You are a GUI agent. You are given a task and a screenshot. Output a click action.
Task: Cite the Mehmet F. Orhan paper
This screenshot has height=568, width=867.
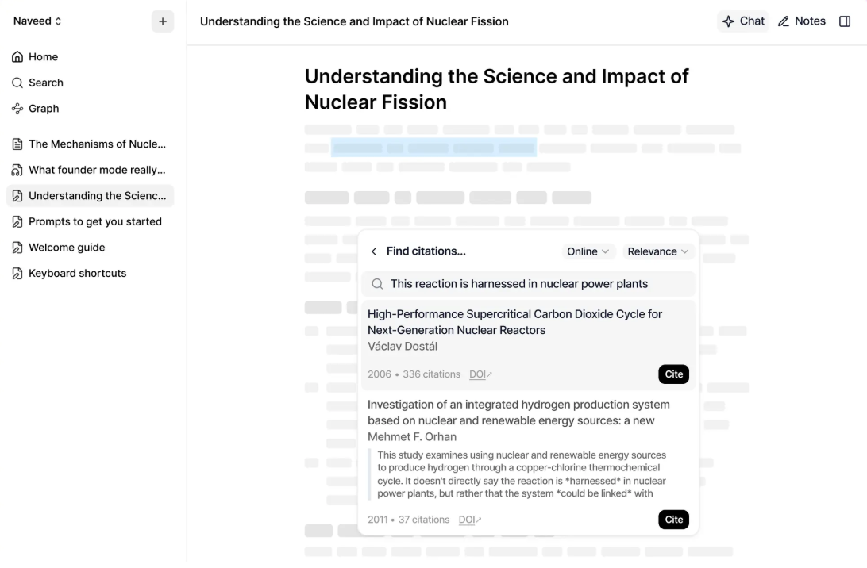[x=673, y=520]
